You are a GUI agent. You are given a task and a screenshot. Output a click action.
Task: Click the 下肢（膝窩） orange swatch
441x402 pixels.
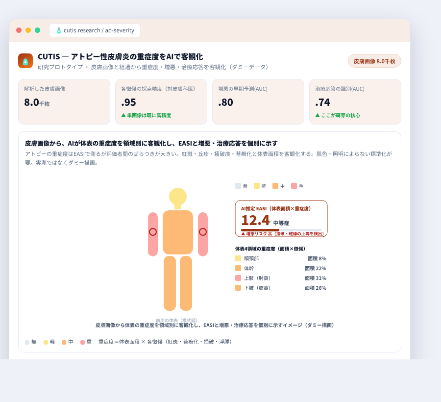238,288
